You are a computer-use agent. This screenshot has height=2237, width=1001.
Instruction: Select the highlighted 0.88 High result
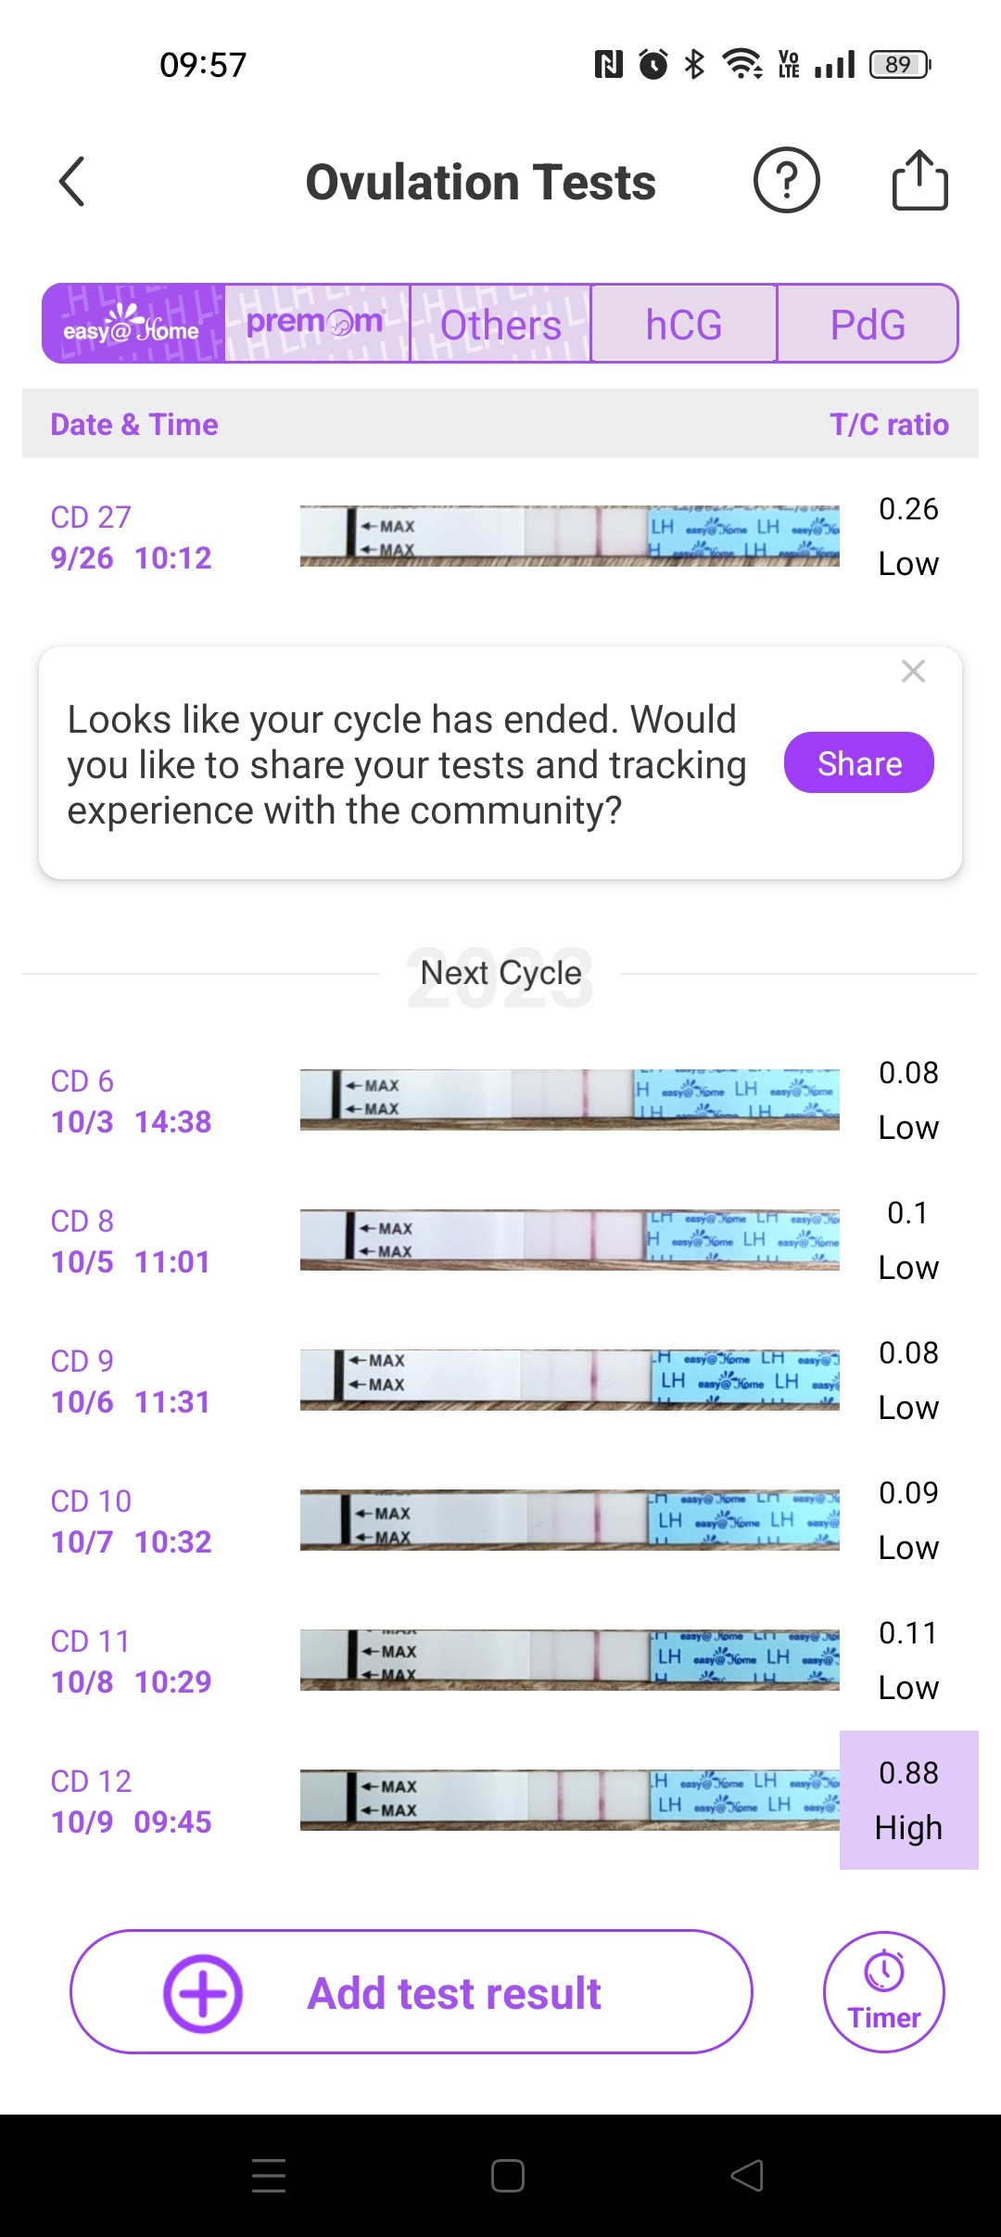(x=908, y=1800)
